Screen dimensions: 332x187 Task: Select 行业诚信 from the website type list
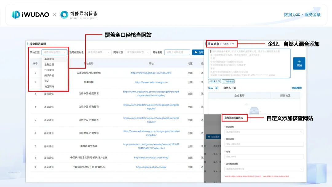tap(49, 70)
